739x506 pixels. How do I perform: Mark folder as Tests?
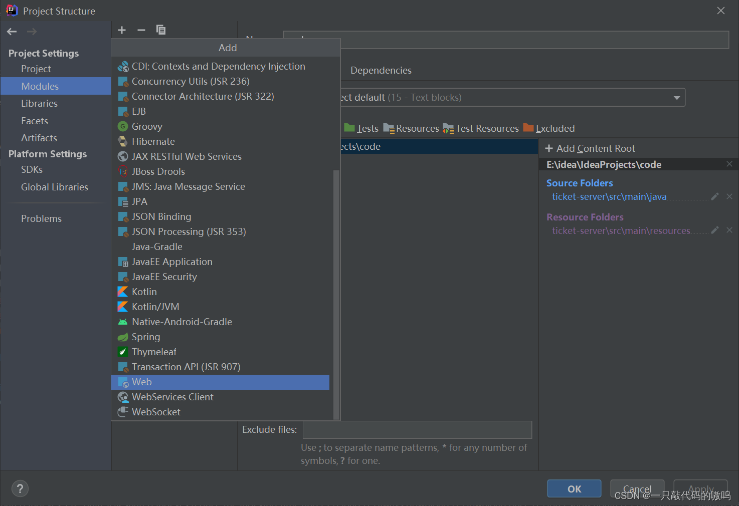[361, 128]
